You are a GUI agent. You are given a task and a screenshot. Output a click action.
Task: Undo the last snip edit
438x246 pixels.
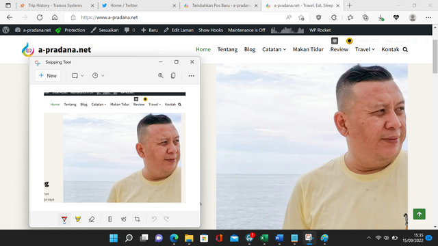[x=154, y=219]
